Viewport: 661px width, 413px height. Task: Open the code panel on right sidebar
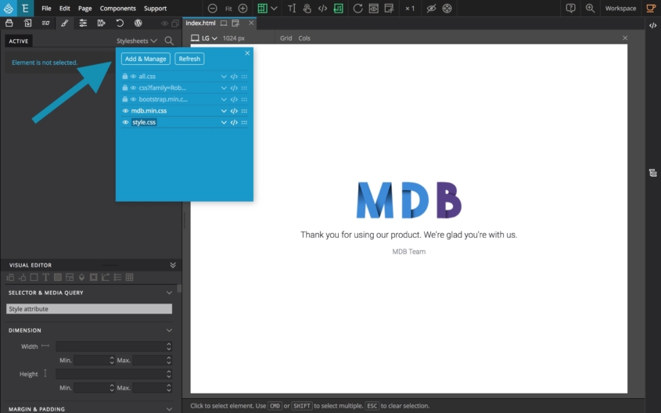click(x=652, y=25)
